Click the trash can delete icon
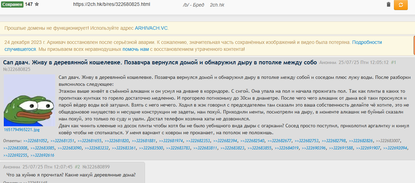The height and width of the screenshot is (183, 415). tap(388, 4)
